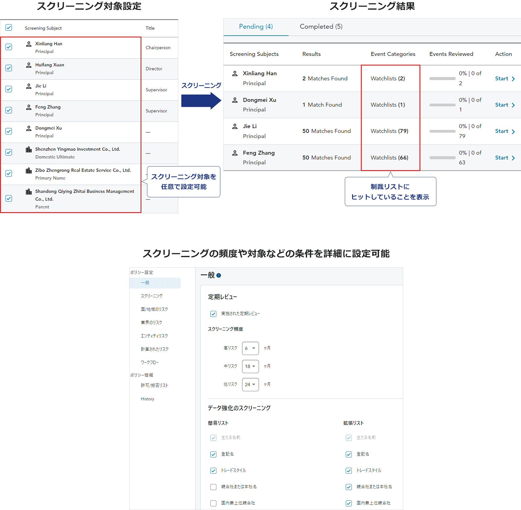
Task: Click the person icon beside Xinliang Han in subject list
Action: (x=29, y=44)
